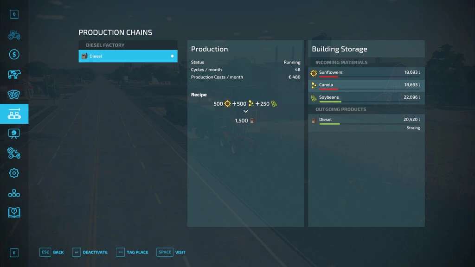The width and height of the screenshot is (475, 267).
Task: Open the gear-and-tractor game settings icon
Action: [14, 153]
